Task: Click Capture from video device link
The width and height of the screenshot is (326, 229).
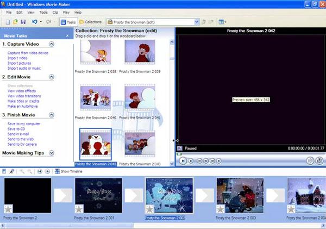Action: click(28, 53)
